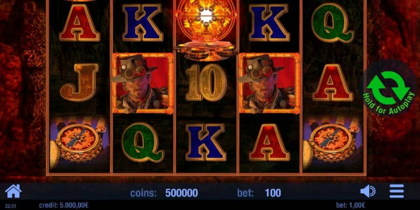420x210 pixels.
Task: Select the bet amount 100
Action: (273, 193)
